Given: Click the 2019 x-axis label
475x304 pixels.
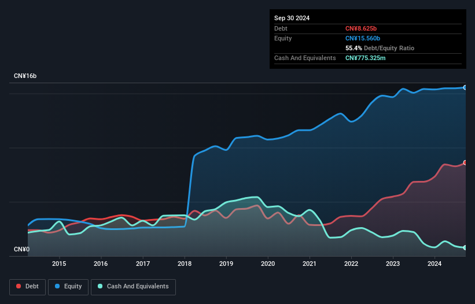Looking at the screenshot, I should (226, 264).
